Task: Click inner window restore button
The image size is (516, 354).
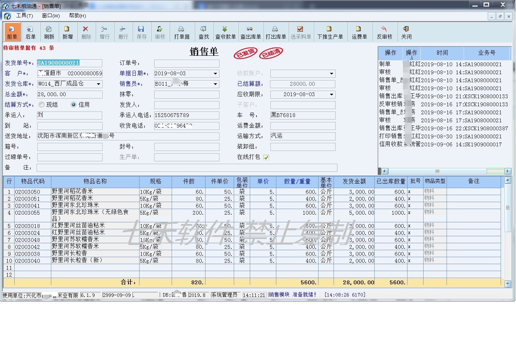Action: pyautogui.click(x=500, y=16)
